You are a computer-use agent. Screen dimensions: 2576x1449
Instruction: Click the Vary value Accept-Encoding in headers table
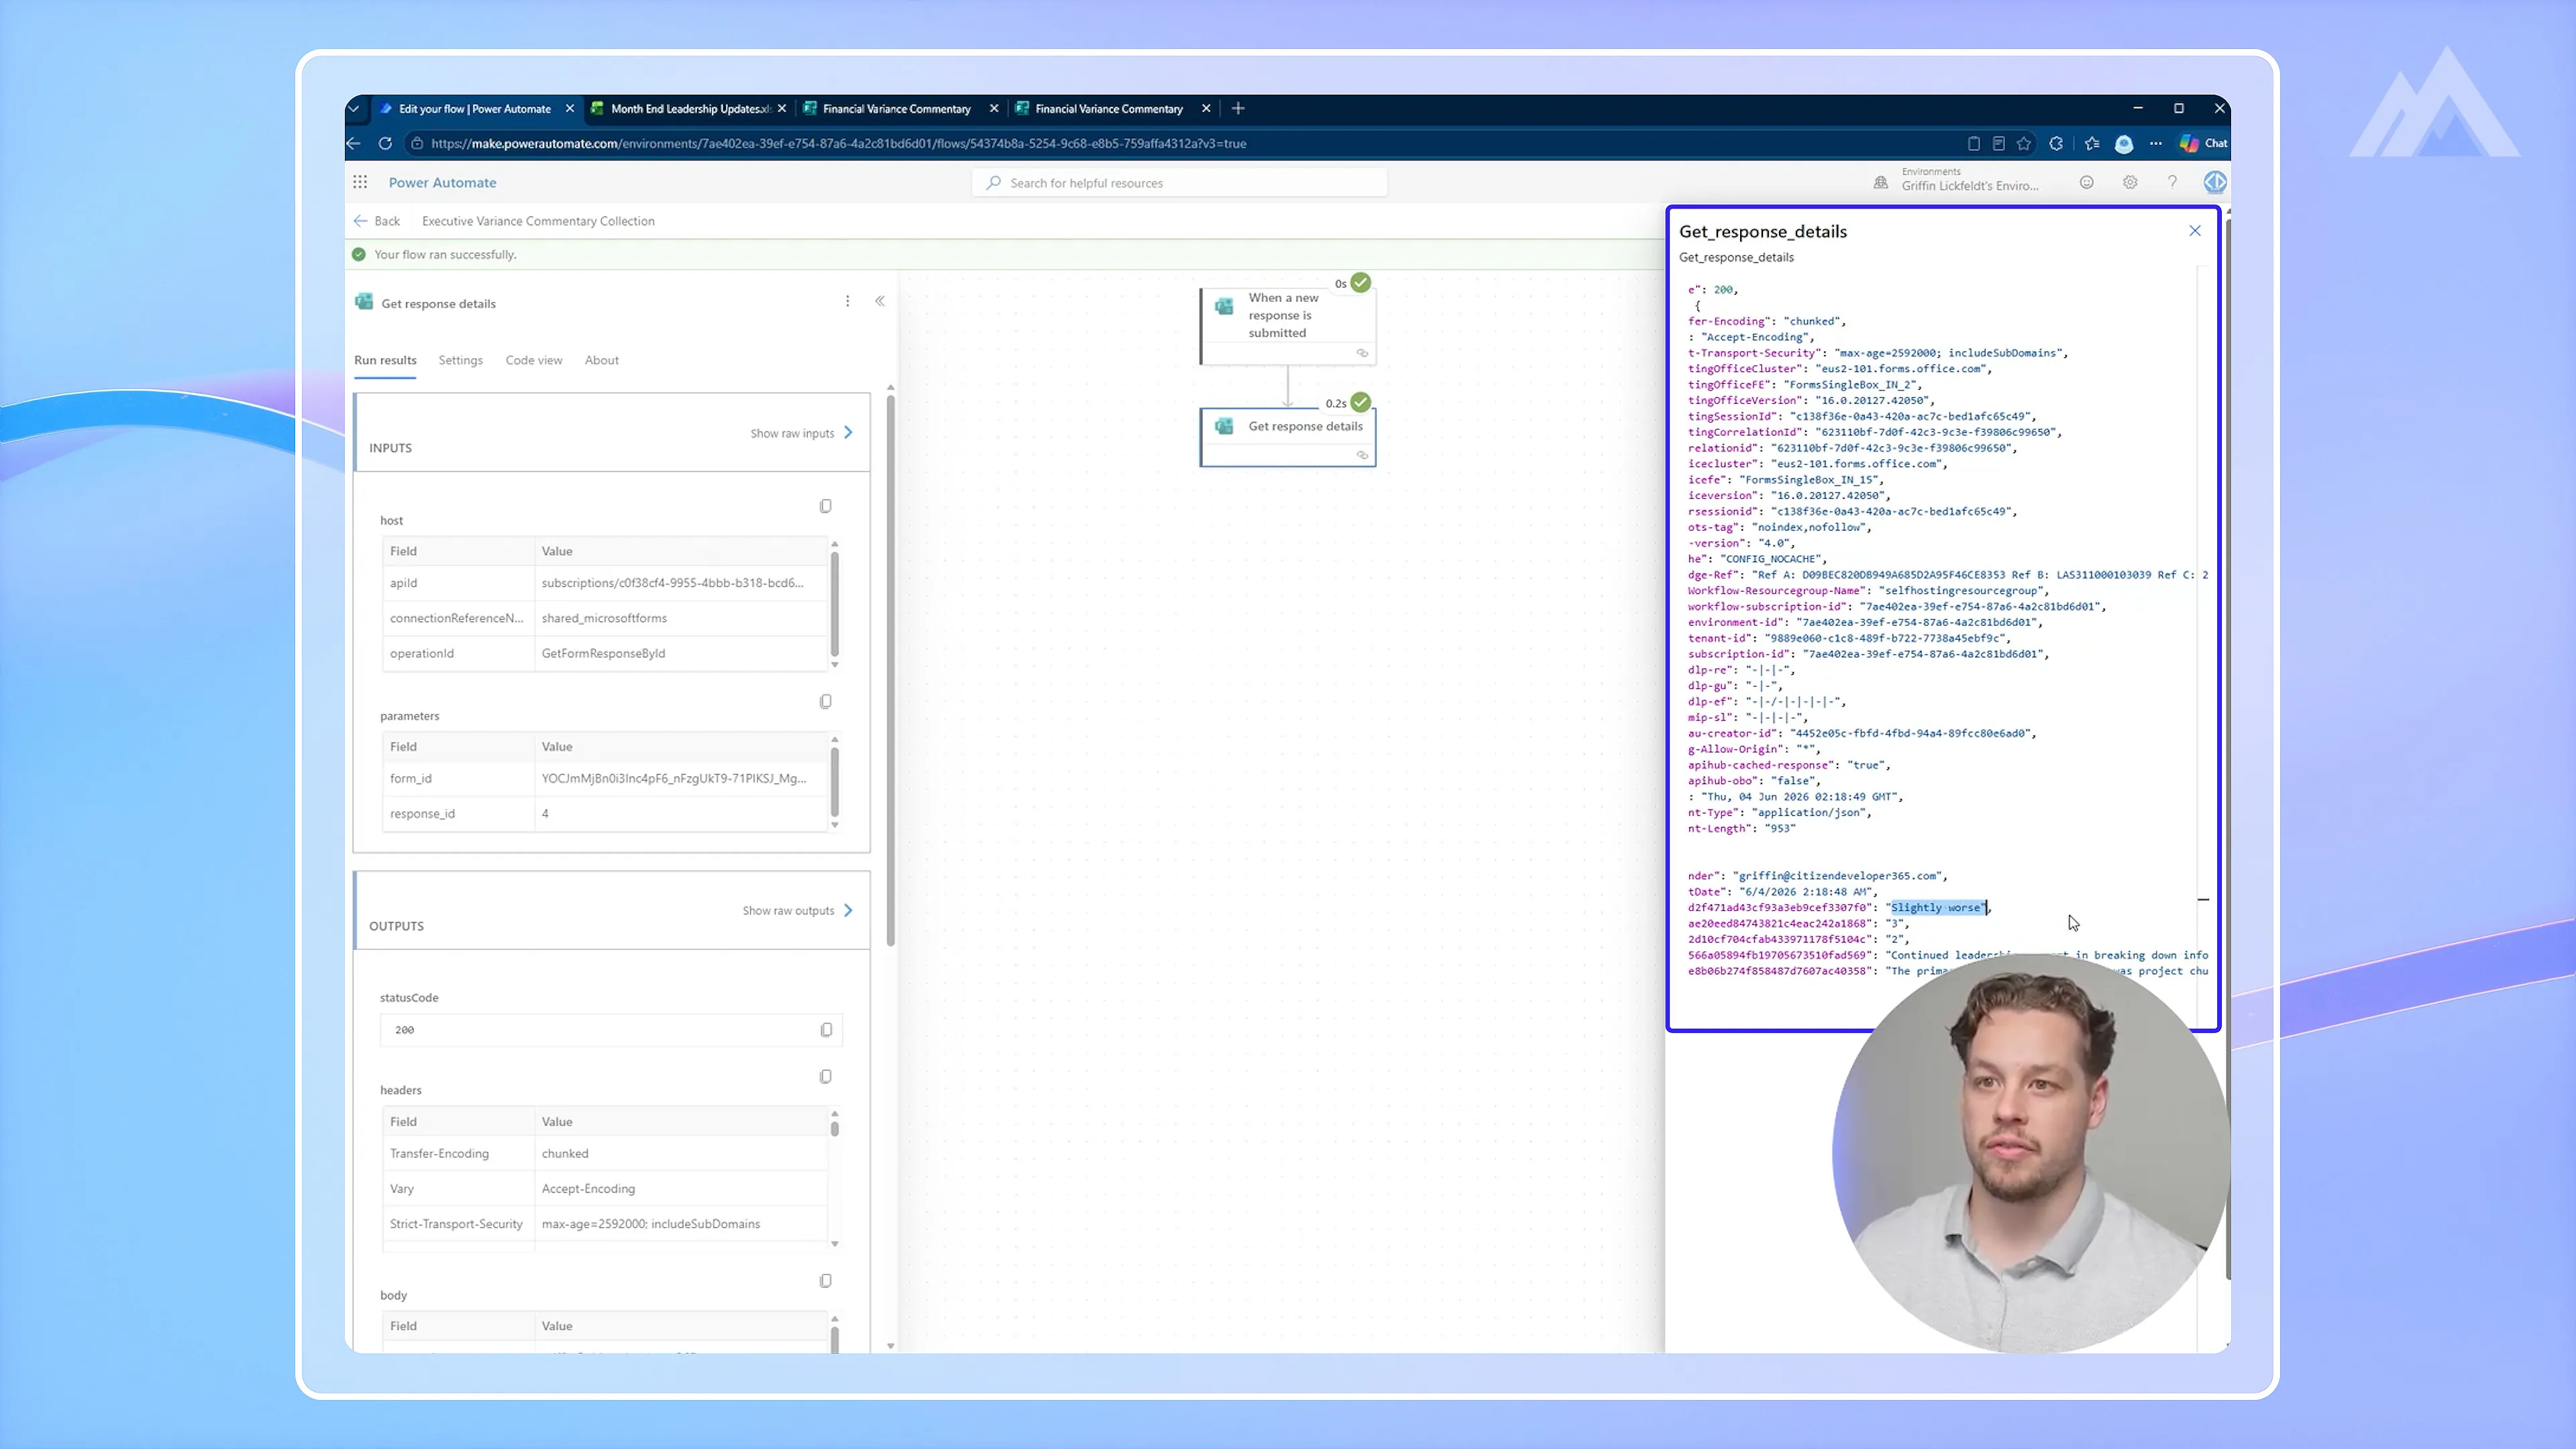[588, 1189]
